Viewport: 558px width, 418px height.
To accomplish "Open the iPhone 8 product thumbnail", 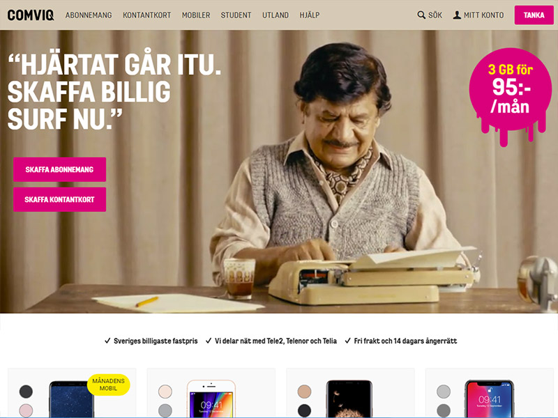I will [x=211, y=398].
